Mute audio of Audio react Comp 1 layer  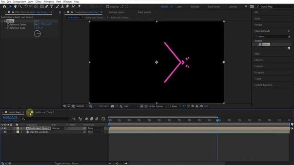tap(5, 128)
